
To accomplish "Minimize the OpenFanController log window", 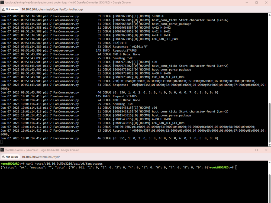I will click(247, 2).
